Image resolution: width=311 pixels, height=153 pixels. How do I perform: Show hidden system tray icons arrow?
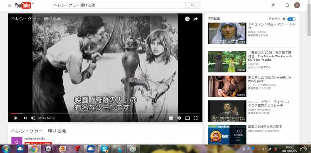click(259, 149)
